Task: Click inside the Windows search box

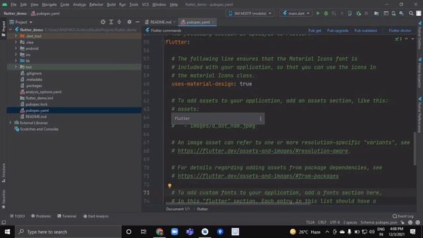Action: coord(69,232)
